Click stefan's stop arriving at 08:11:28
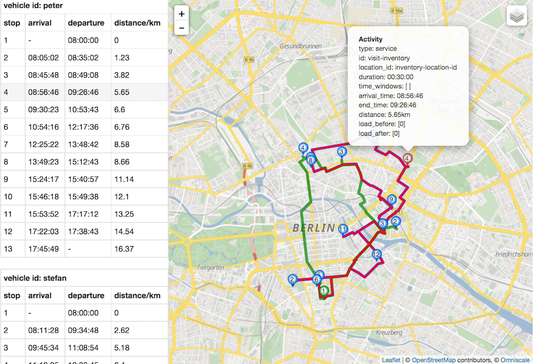 coord(84,330)
